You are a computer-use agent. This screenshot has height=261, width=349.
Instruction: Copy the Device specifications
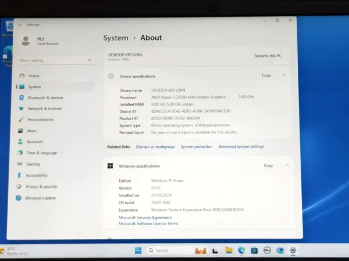tap(266, 75)
